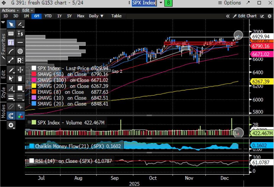Screen dimensions: 274x187
Task: Click the orange EMAVG (8) color swatch
Action: pyautogui.click(x=34, y=92)
